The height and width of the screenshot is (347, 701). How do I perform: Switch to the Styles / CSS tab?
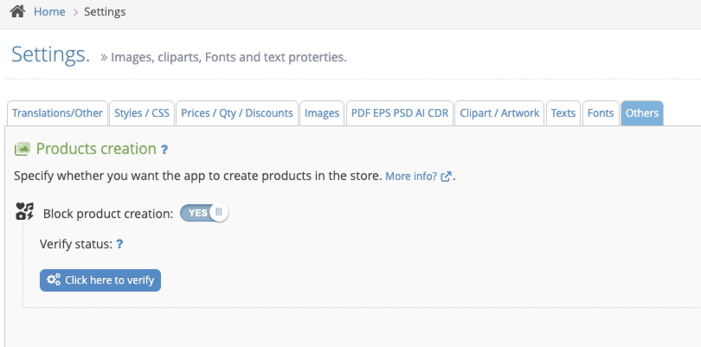[141, 113]
